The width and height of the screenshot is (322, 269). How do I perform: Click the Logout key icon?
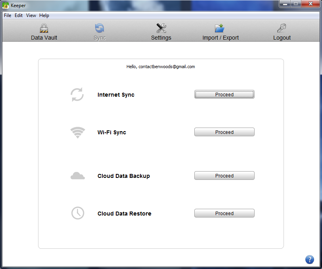tap(282, 28)
